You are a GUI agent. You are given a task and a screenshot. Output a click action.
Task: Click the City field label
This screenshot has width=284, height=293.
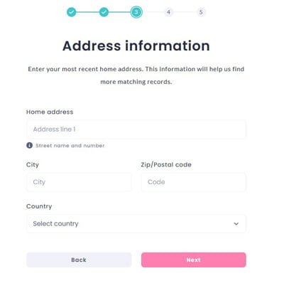33,165
